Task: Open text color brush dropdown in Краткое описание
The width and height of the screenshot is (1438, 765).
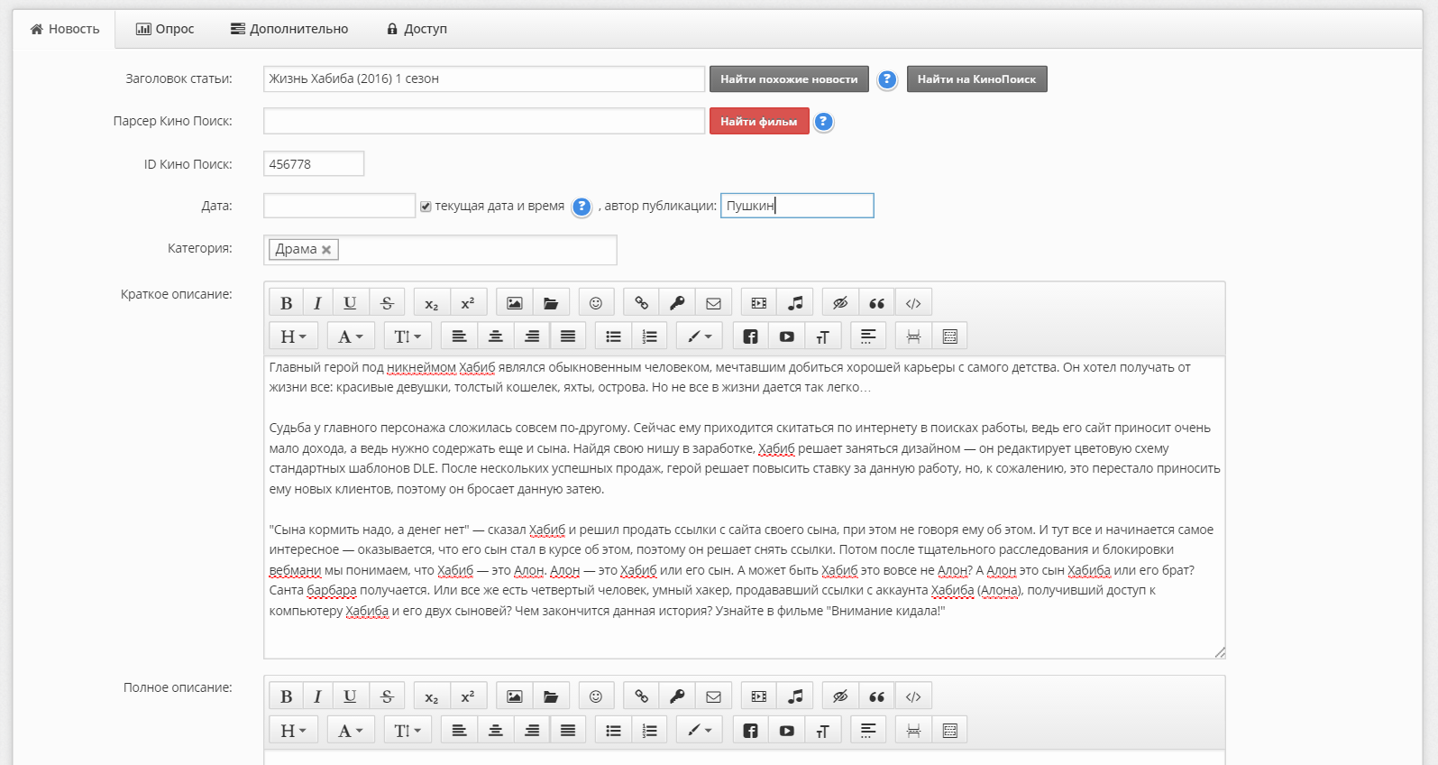Action: [700, 336]
